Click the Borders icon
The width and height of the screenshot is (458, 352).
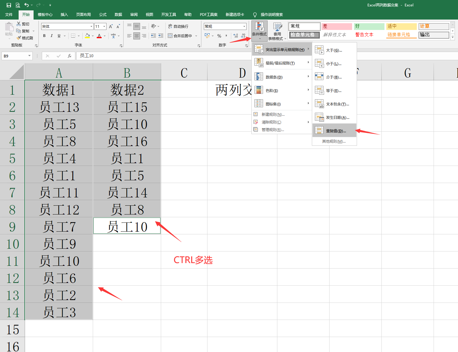[73, 36]
